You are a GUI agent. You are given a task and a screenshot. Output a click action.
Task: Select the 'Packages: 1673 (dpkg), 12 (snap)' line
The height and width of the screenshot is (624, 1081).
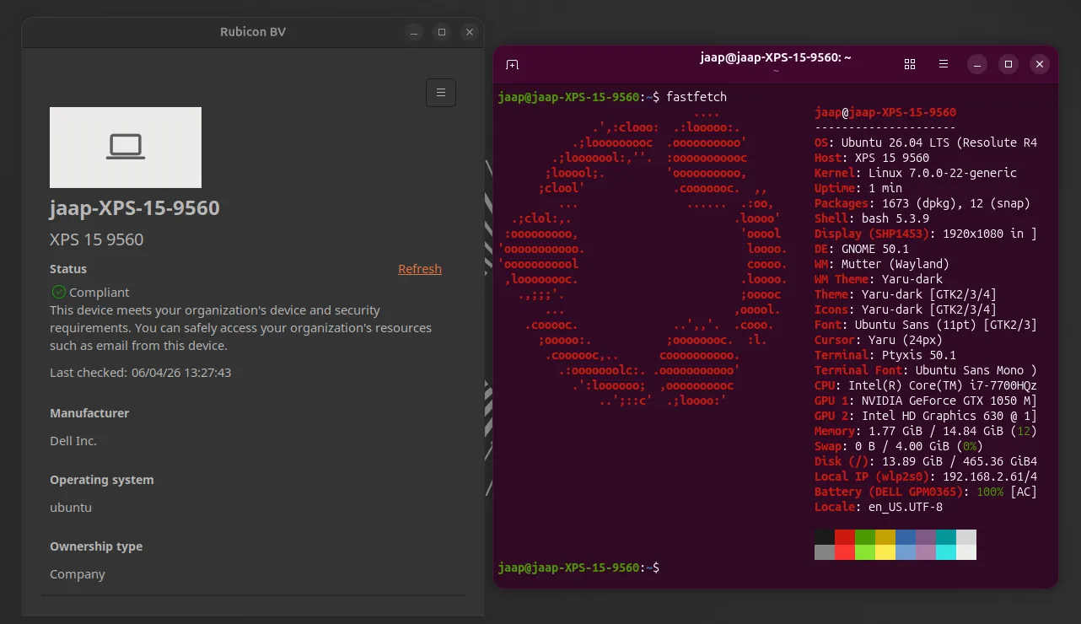[x=922, y=203]
